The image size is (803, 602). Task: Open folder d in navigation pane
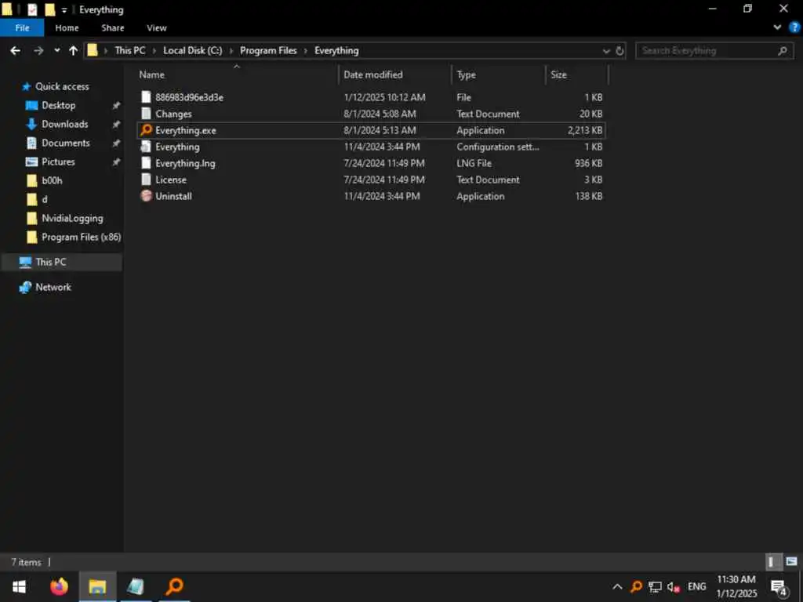[x=44, y=200]
